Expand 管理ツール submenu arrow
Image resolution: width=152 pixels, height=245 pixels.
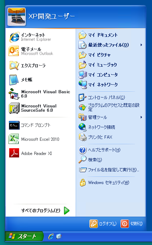pyautogui.click(x=141, y=117)
